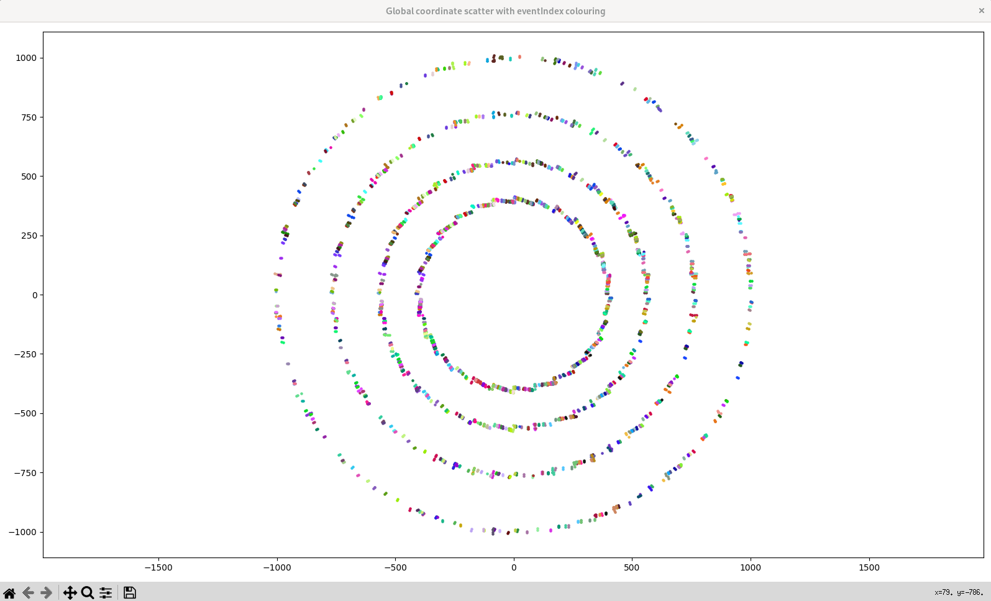Click the window title 'Global coordinate scatter with eventIndex colouring'
Viewport: 991px width, 601px height.
pyautogui.click(x=495, y=11)
